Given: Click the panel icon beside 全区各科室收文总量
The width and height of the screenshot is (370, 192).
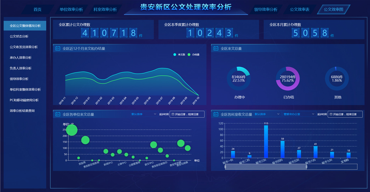Looking at the screenshot, I should (216, 114).
